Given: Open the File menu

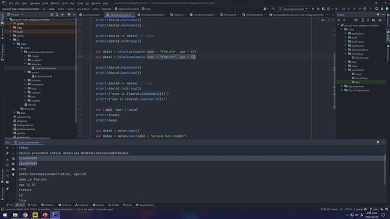Looking at the screenshot, I should point(11,3).
